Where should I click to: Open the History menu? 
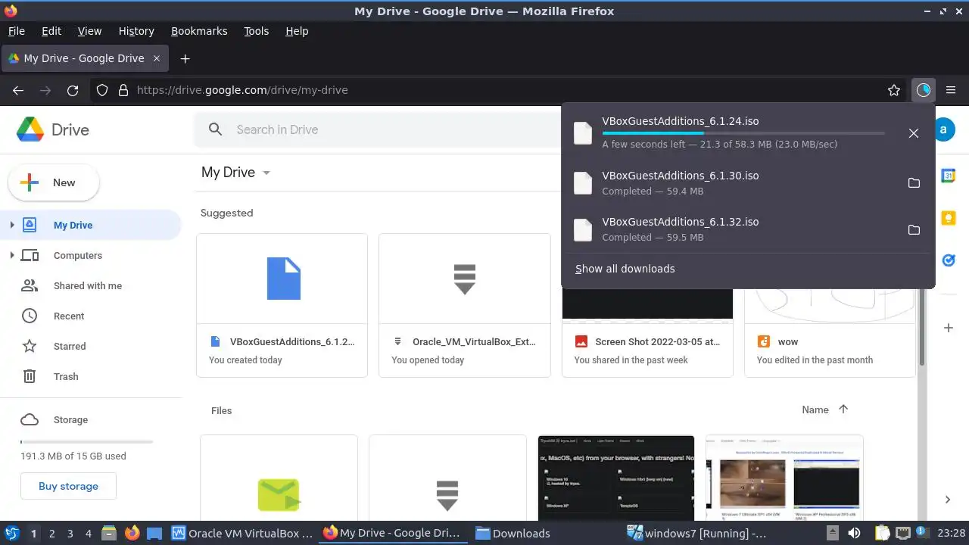[x=136, y=31]
